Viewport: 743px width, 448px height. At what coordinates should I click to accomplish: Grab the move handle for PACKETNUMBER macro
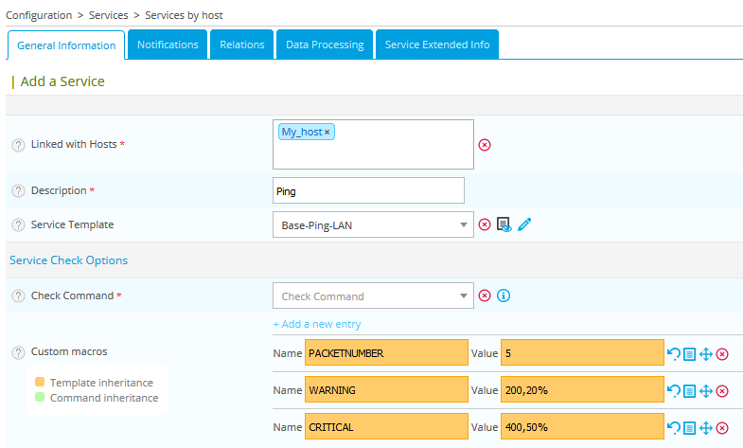coord(706,353)
